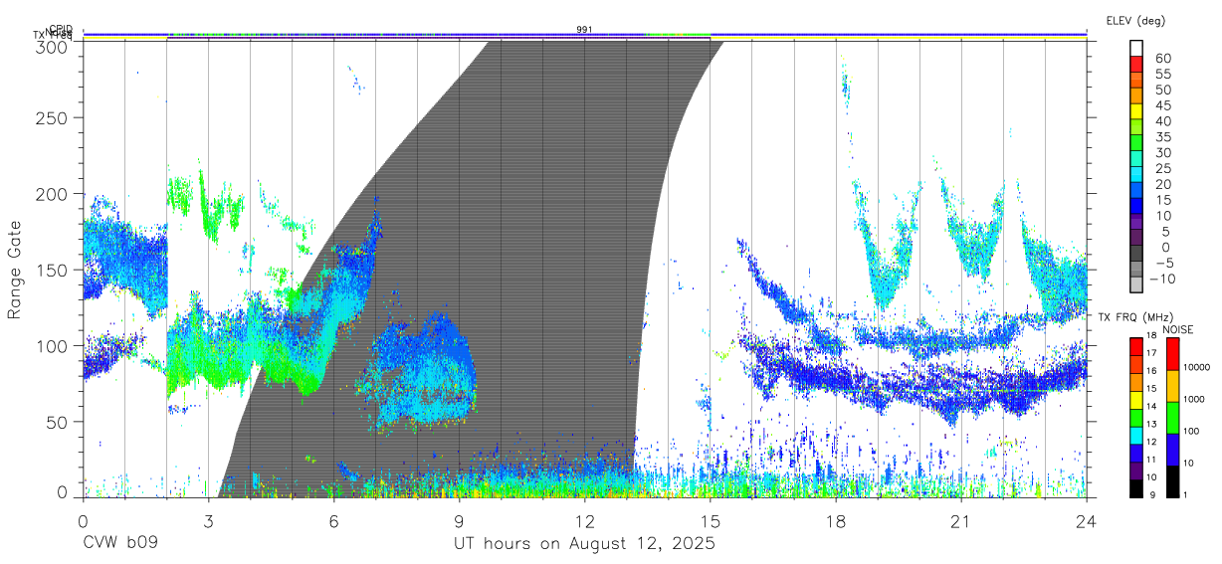Click the 'CPID' label at the top left
Screen dimensions: 1222x564
click(61, 29)
